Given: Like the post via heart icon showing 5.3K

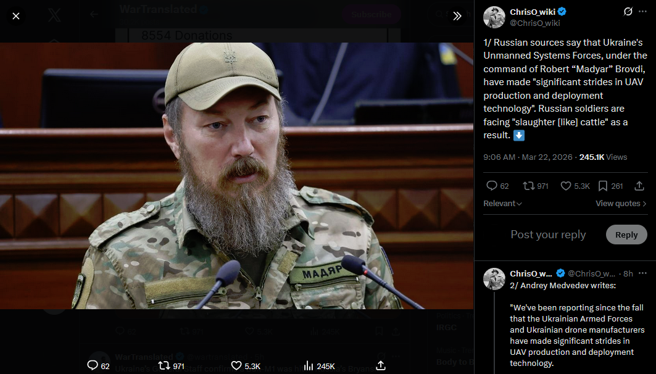Looking at the screenshot, I should [x=566, y=186].
